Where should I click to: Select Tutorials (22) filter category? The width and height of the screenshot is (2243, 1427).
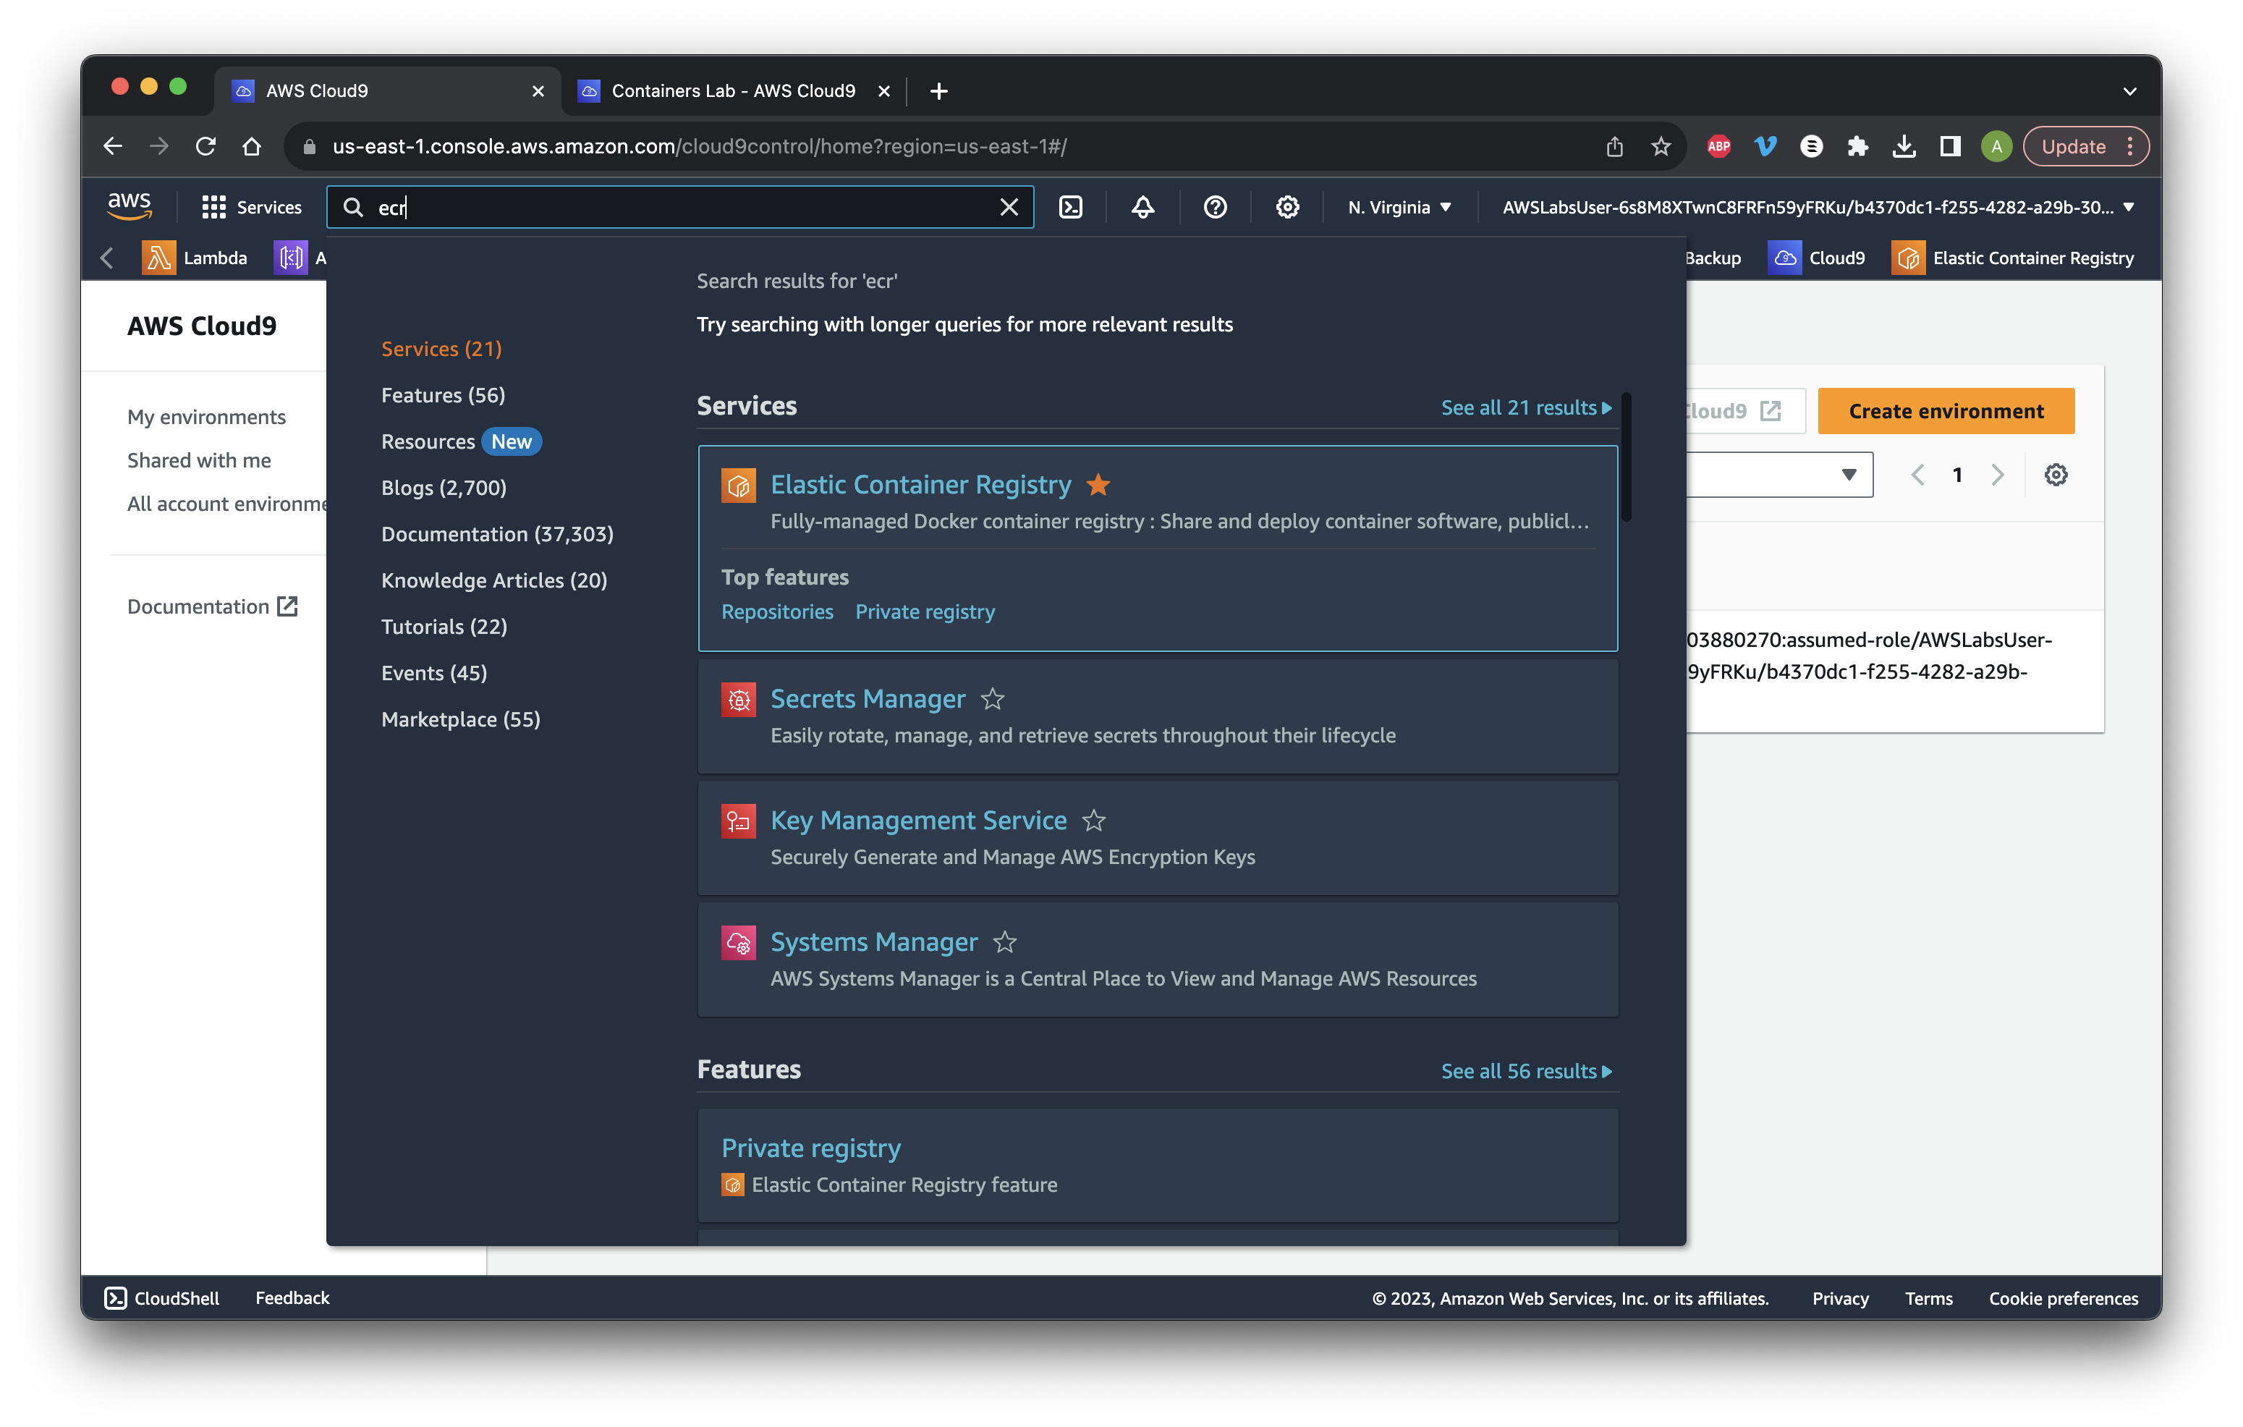444,627
